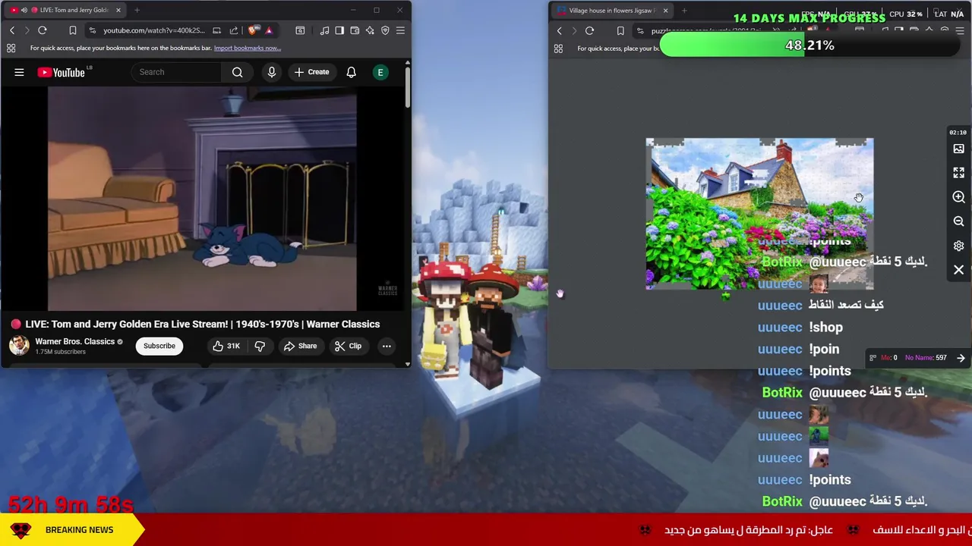Click Import bookmarks now link

[247, 48]
